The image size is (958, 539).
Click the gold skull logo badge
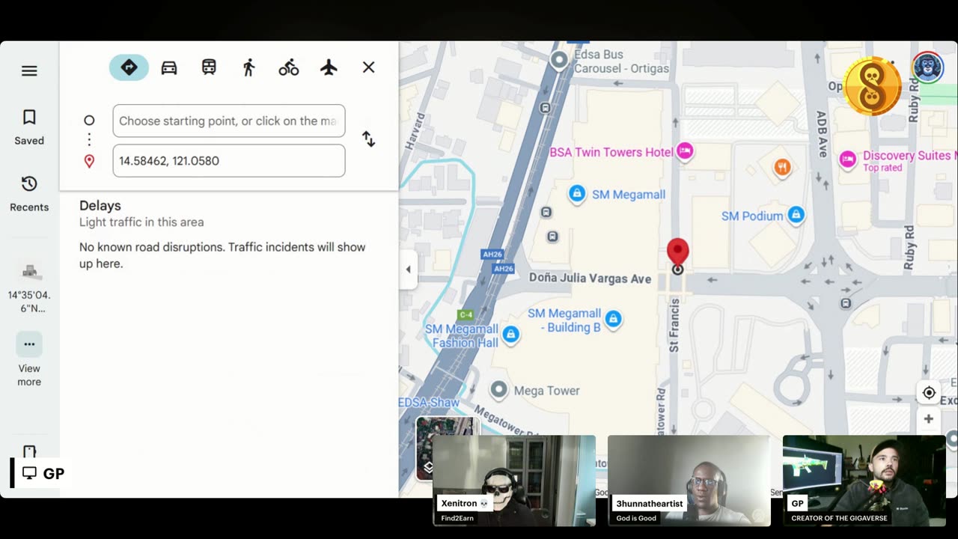coord(872,86)
